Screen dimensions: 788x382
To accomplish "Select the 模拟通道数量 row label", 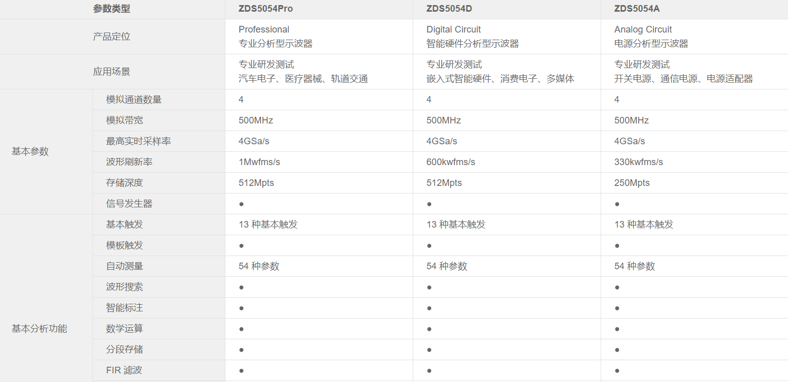I will 134,100.
